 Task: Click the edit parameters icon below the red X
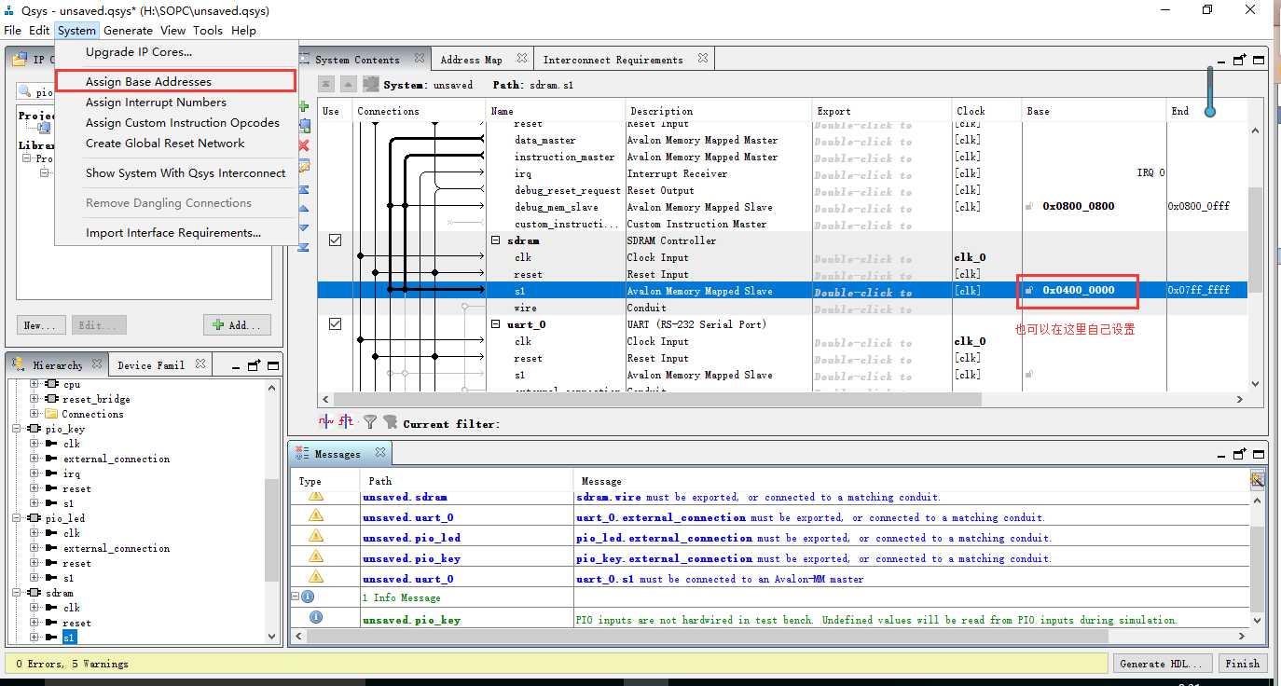[303, 167]
